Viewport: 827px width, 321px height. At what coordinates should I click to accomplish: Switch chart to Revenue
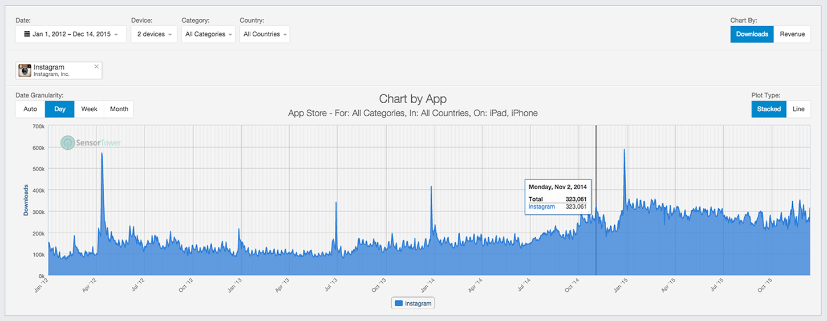click(792, 34)
